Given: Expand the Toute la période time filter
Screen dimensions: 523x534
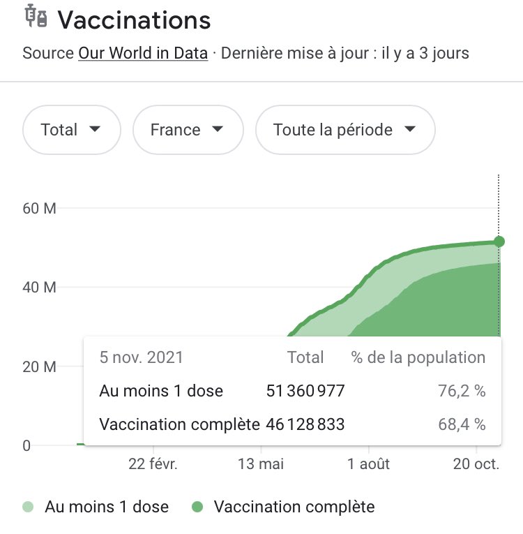Looking at the screenshot, I should pyautogui.click(x=345, y=130).
